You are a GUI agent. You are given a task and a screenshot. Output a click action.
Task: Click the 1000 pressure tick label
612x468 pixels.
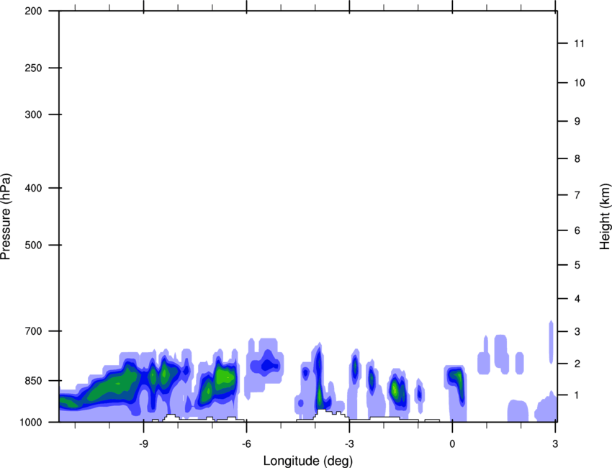click(x=30, y=422)
